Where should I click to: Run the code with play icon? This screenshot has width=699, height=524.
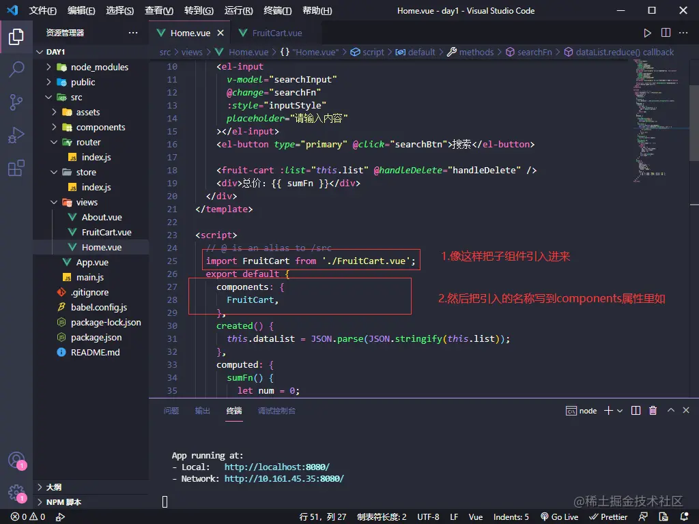click(x=647, y=33)
